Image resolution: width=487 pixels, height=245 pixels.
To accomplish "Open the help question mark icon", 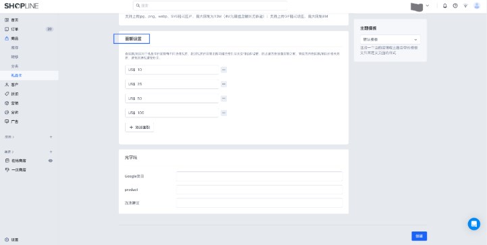I will 455,5.
